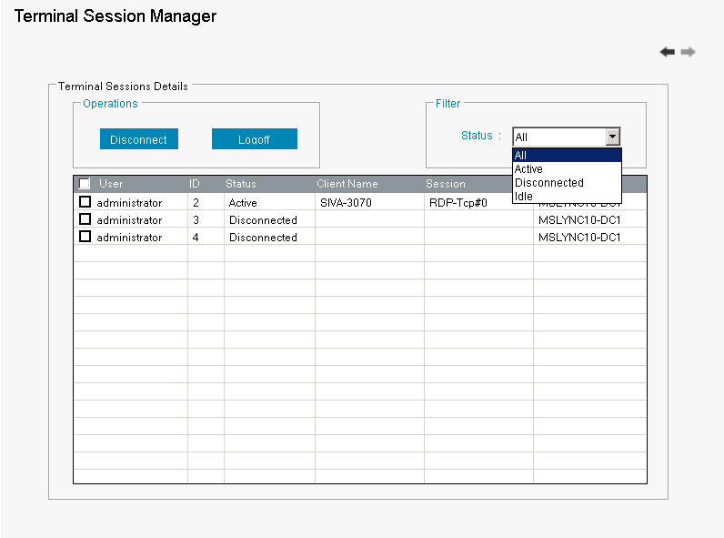Click the ID value 3 cell
Viewport: 724px width, 538px height.
pos(196,220)
